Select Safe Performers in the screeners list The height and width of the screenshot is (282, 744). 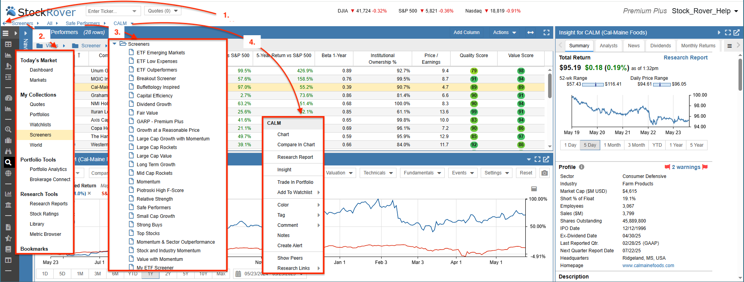pyautogui.click(x=154, y=208)
